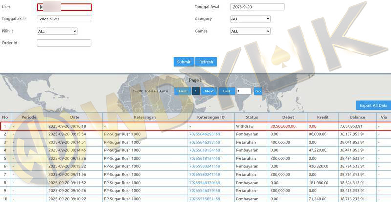Go to the Next page
The image size is (391, 202).
pyautogui.click(x=209, y=91)
